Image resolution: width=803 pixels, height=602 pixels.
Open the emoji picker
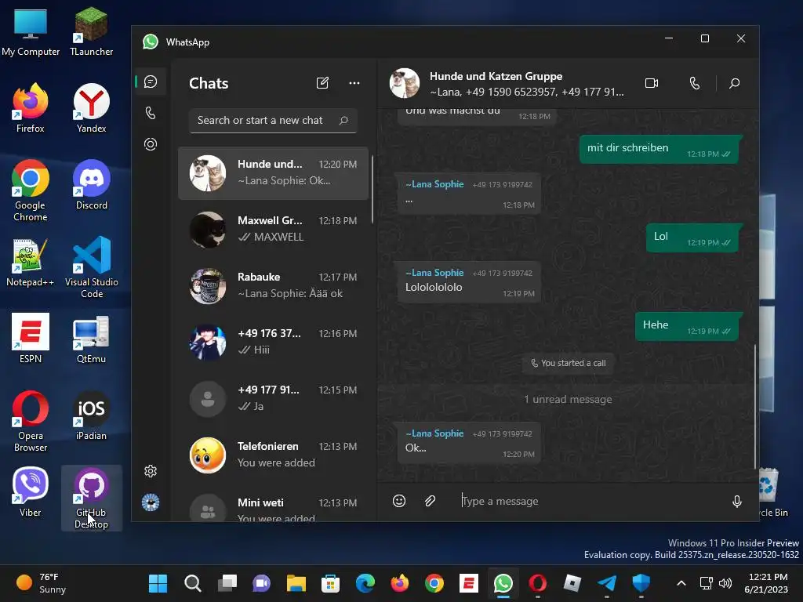point(399,501)
